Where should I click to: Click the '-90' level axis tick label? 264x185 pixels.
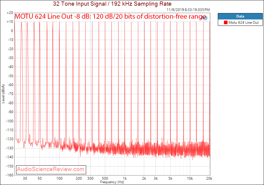tap(10, 112)
